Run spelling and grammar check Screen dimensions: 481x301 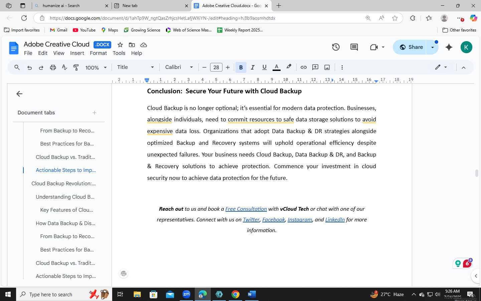(64, 68)
